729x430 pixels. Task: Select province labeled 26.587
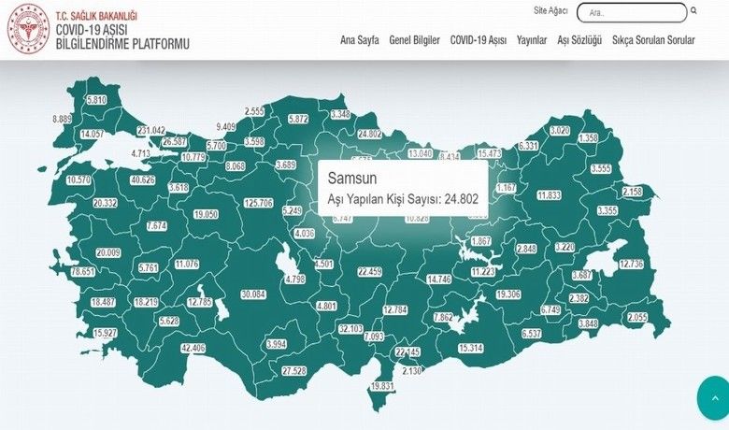pos(175,141)
